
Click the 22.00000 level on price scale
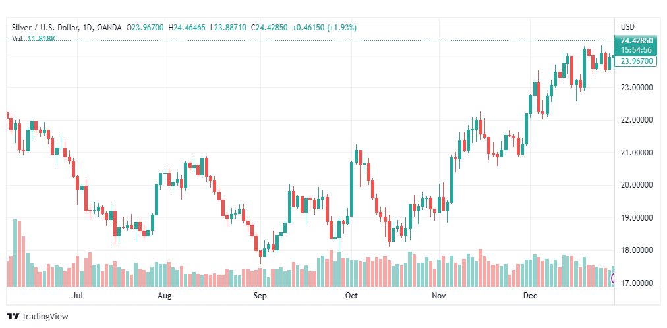point(636,120)
